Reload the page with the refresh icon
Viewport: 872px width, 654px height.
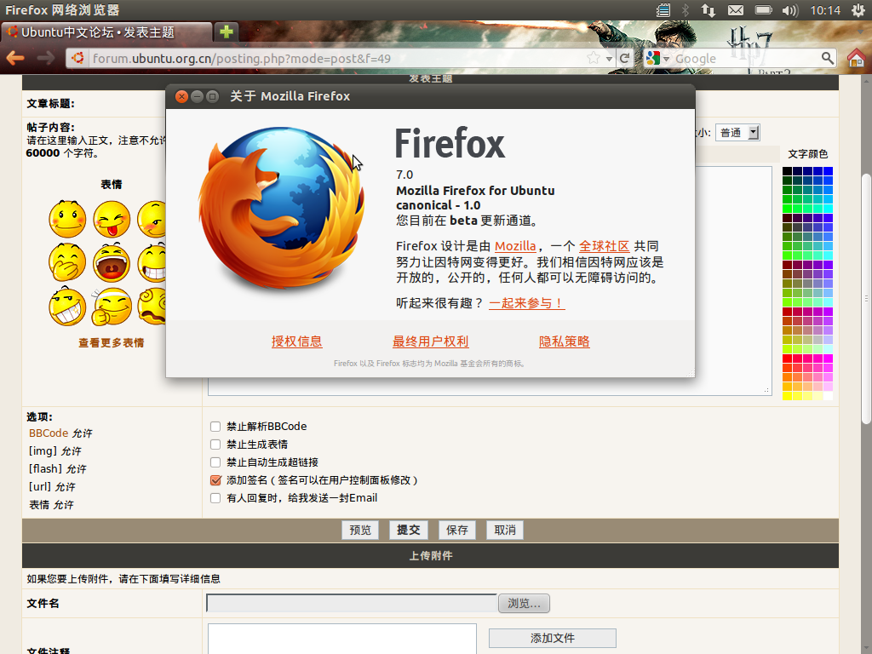point(624,58)
